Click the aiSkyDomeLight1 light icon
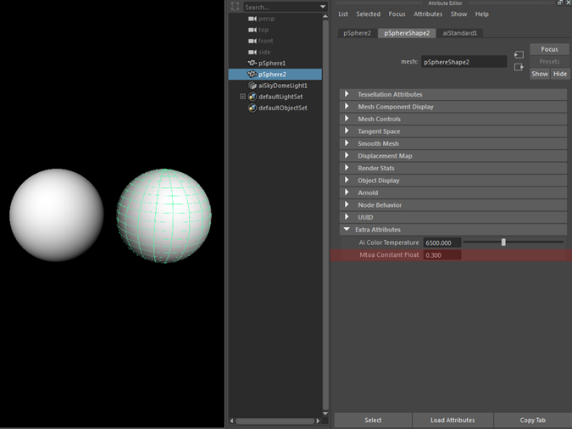Screen dimensions: 572x429 (x=252, y=86)
